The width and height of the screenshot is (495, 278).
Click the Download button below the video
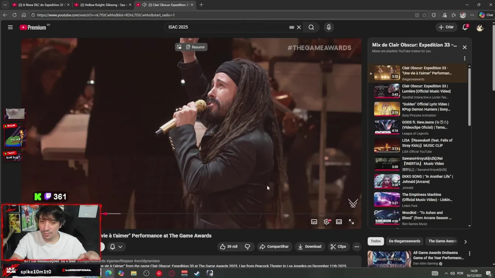[x=309, y=246]
